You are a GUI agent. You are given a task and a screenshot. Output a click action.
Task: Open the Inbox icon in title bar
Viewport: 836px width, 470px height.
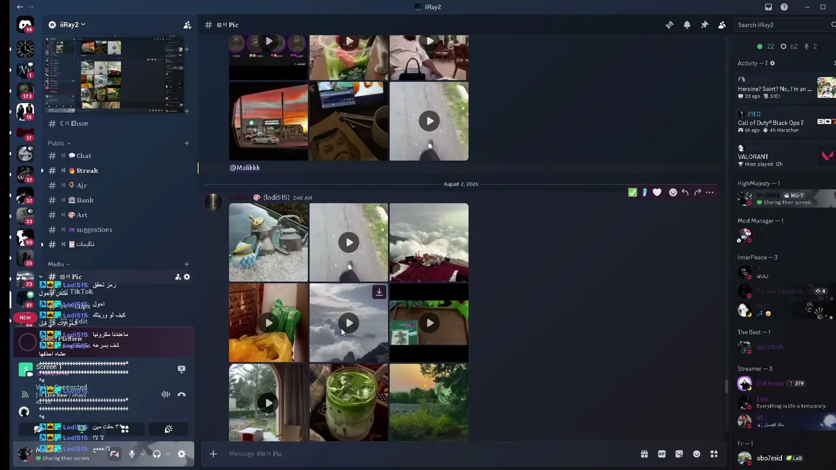tap(768, 7)
